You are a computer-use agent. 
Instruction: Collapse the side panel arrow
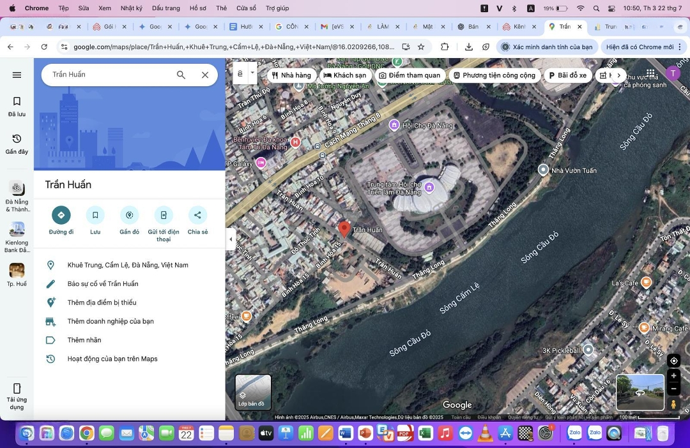click(x=231, y=239)
